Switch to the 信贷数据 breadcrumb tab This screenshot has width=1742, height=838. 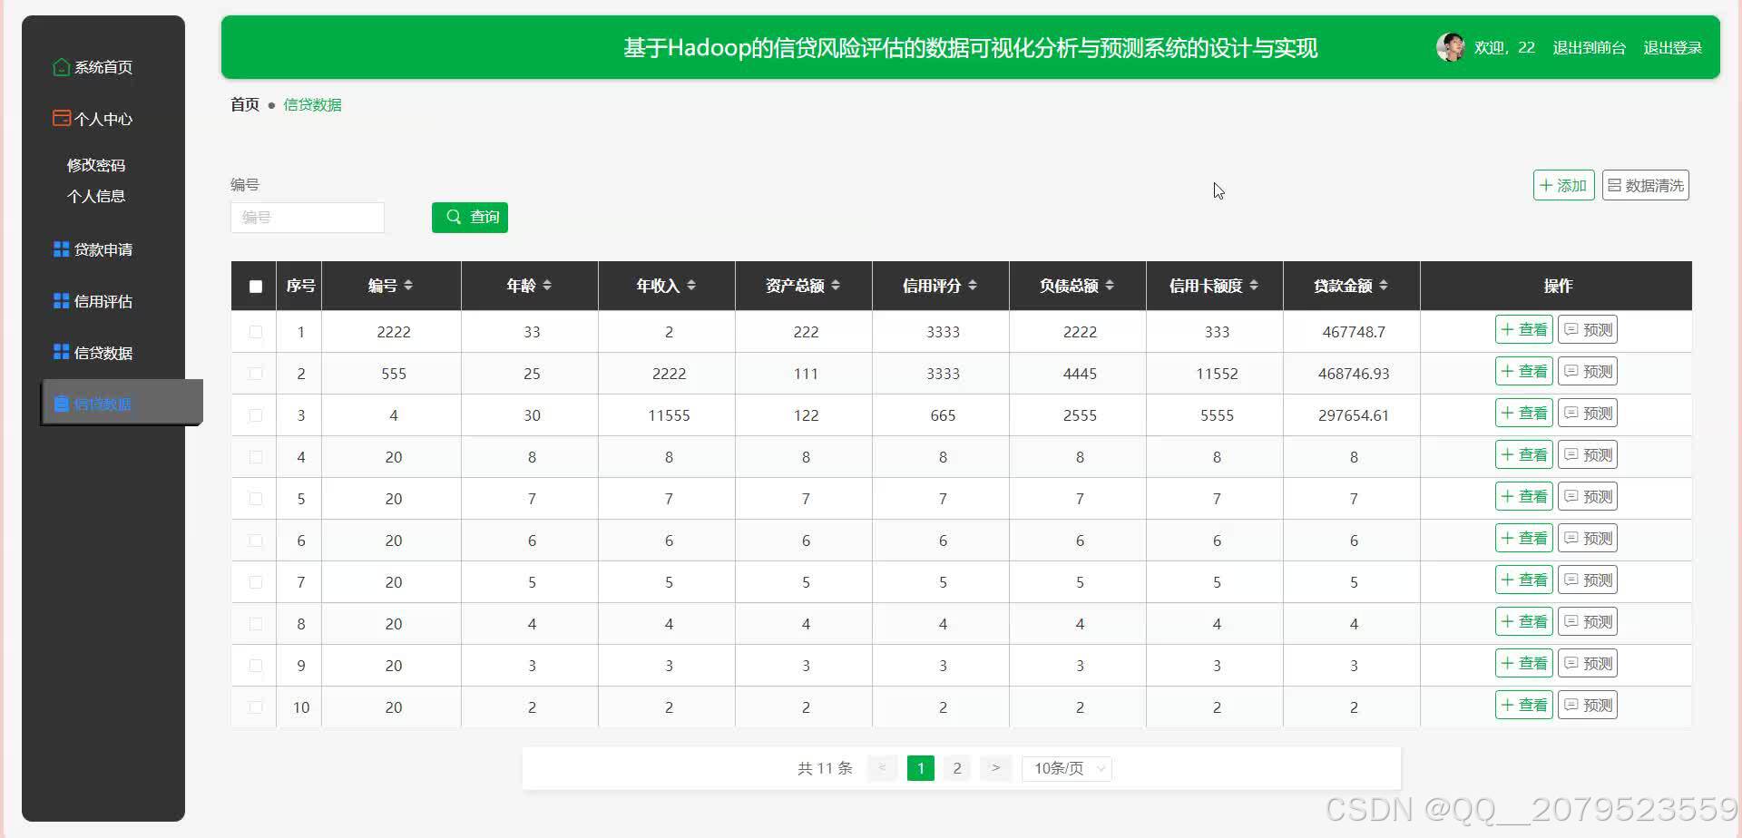(x=312, y=104)
